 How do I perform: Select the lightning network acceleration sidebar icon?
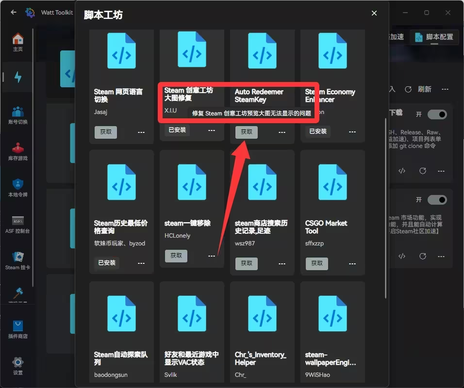[x=18, y=77]
